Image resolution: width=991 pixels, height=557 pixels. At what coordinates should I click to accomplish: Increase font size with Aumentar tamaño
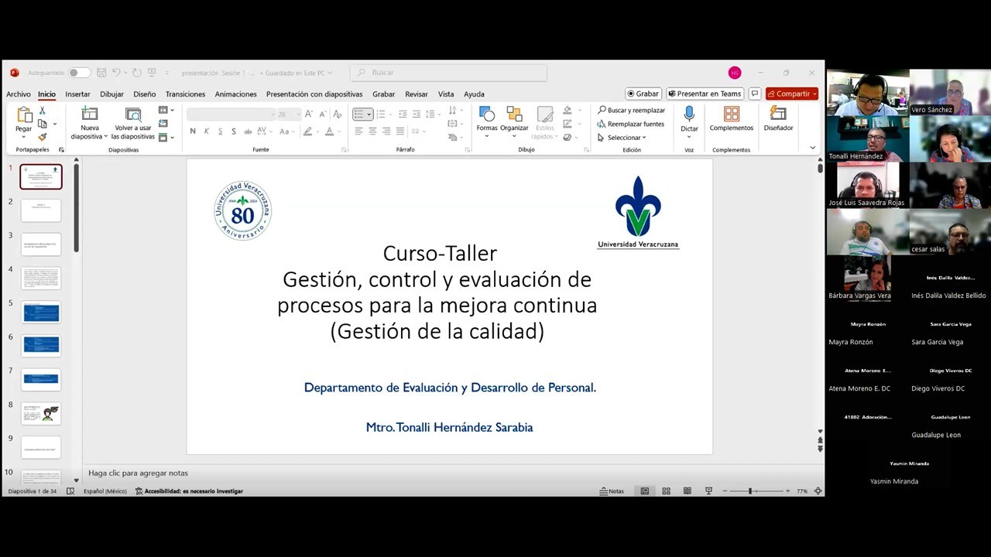308,113
